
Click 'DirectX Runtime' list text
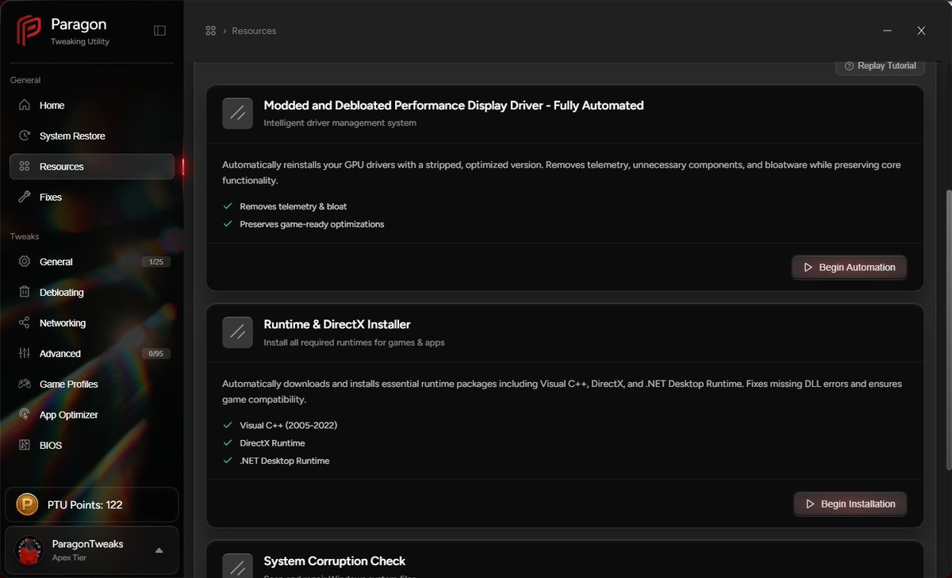coord(272,443)
